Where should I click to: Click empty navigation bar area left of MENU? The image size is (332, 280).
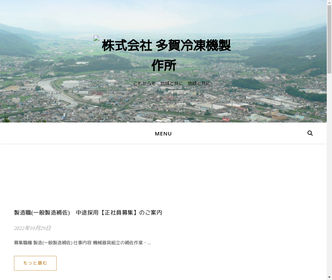70,133
